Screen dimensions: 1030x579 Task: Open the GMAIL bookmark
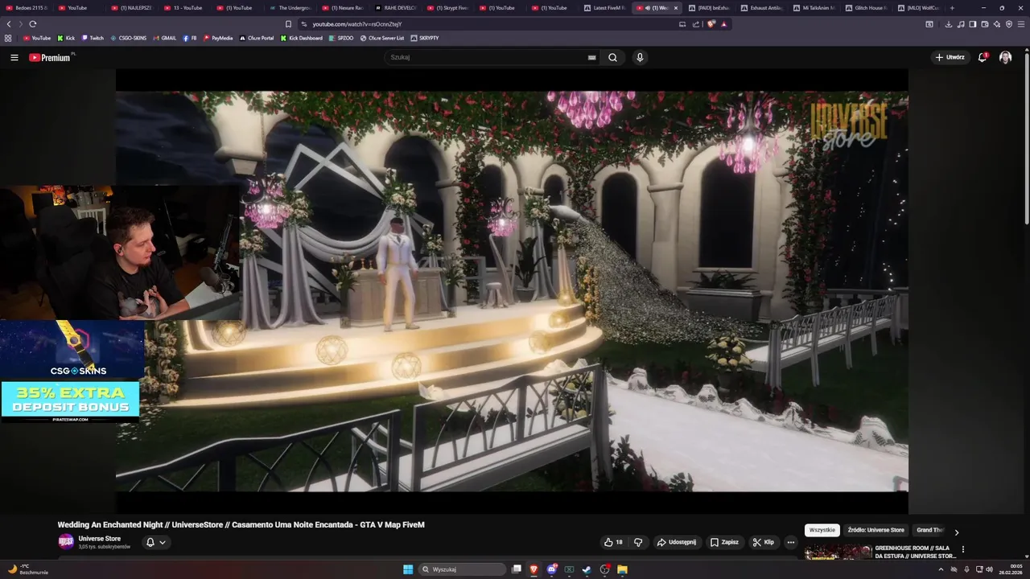(165, 38)
